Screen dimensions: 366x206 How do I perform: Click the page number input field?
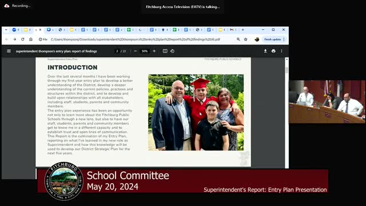(117, 51)
